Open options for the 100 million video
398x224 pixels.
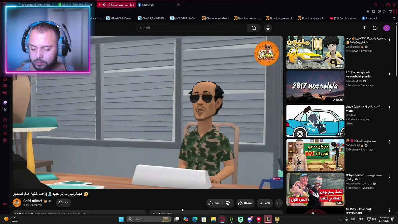coord(389,40)
